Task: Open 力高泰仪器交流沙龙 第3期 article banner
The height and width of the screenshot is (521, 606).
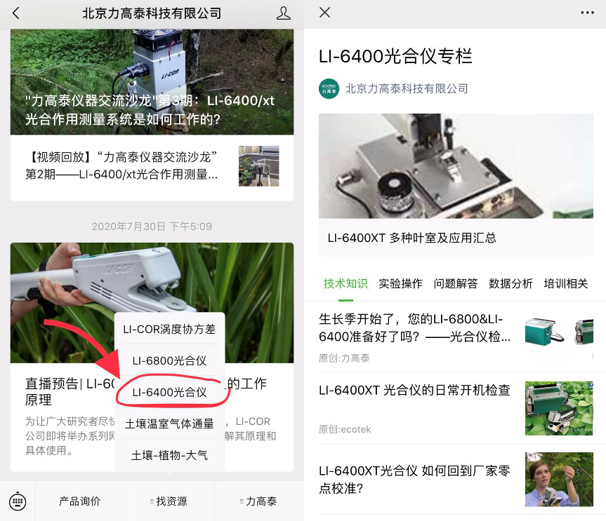Action: tap(152, 82)
